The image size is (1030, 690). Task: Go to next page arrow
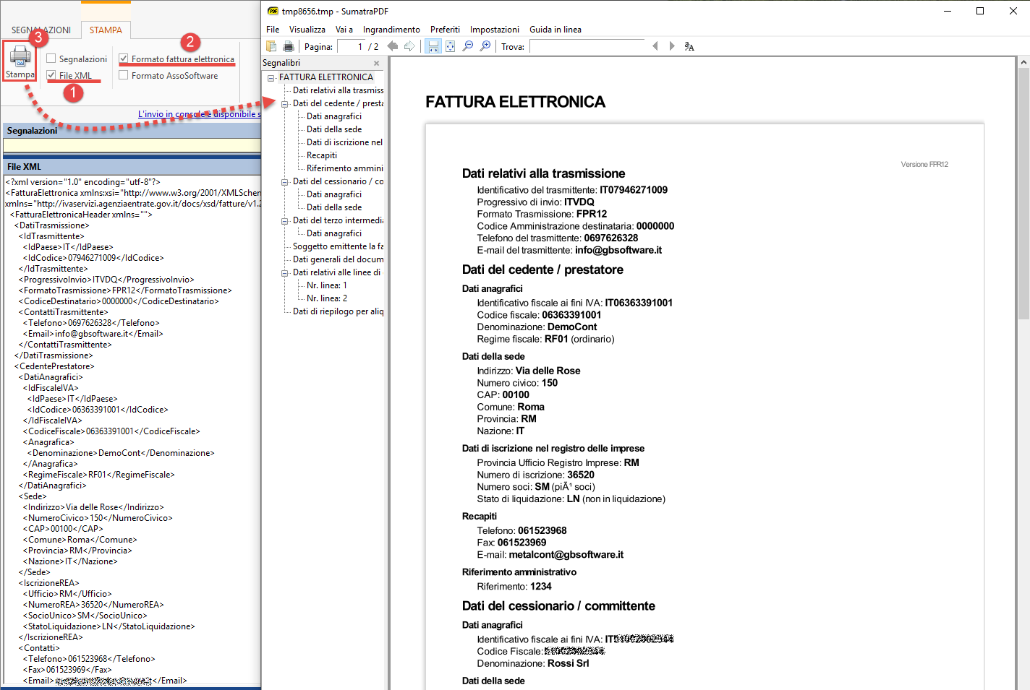tap(409, 46)
